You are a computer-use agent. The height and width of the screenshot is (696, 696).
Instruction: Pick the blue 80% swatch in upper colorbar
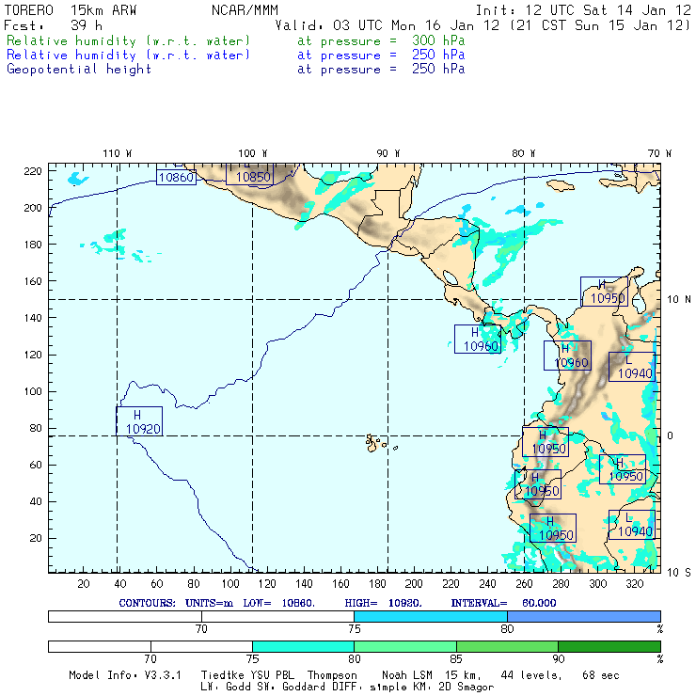tap(583, 616)
